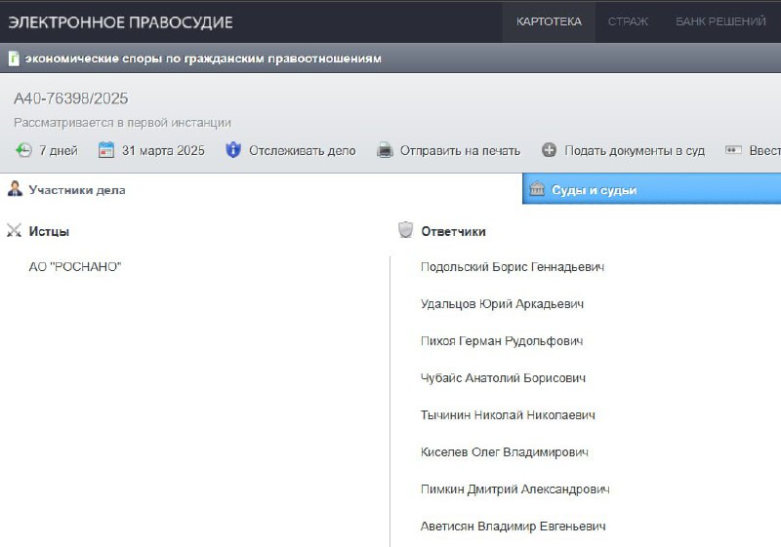Select defendant Подольский Борис Геннадьевич
Image resolution: width=781 pixels, height=547 pixels.
point(513,267)
